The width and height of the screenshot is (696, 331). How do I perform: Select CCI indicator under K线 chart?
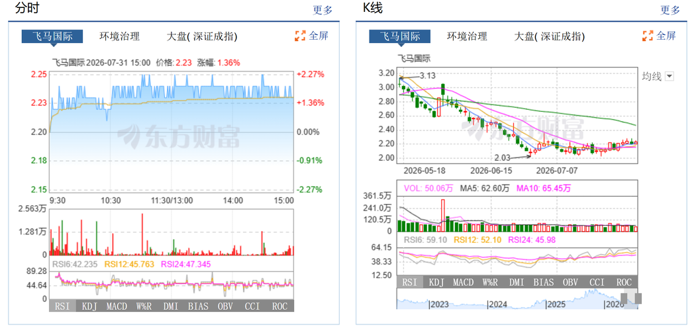point(597,282)
